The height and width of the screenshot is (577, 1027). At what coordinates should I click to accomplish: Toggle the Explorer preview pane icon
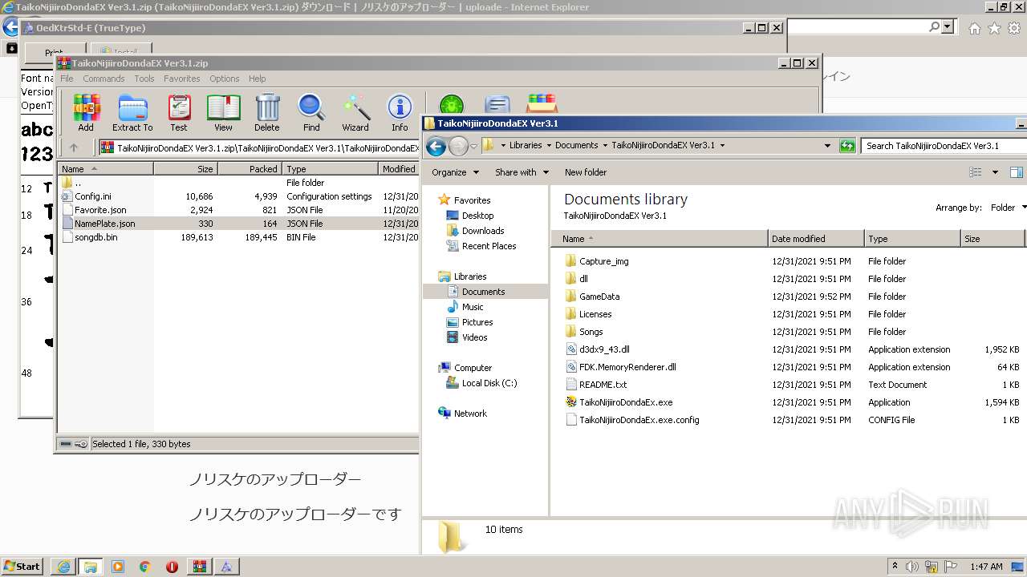[x=1016, y=172]
